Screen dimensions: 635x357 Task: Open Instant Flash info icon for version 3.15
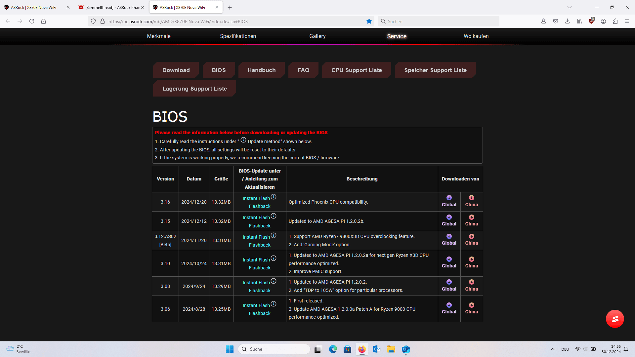click(x=274, y=216)
